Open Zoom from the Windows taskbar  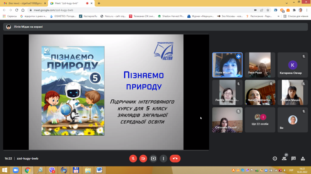tap(15, 170)
